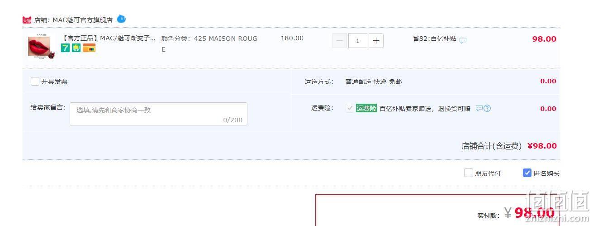Focus the 给卖家留言 message text box
Viewport: 593px width, 226px height.
pos(158,114)
